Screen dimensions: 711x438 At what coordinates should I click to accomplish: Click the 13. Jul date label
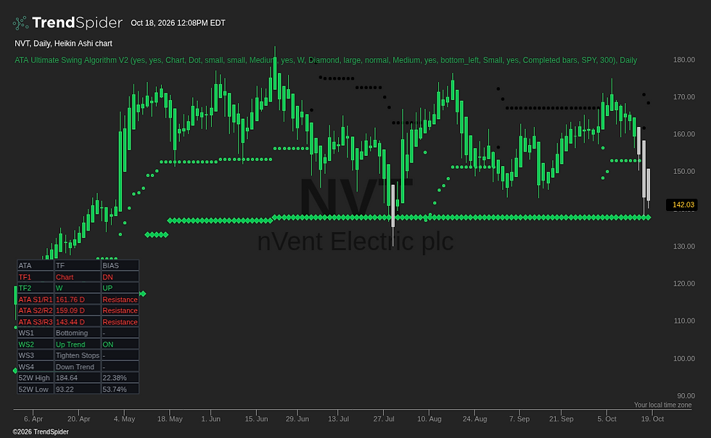tap(338, 419)
